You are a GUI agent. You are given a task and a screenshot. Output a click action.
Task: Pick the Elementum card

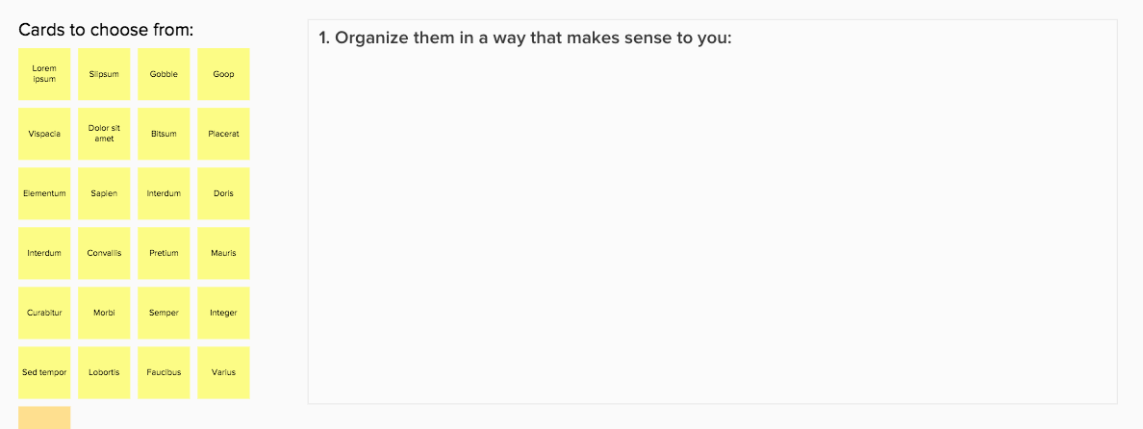pos(44,193)
